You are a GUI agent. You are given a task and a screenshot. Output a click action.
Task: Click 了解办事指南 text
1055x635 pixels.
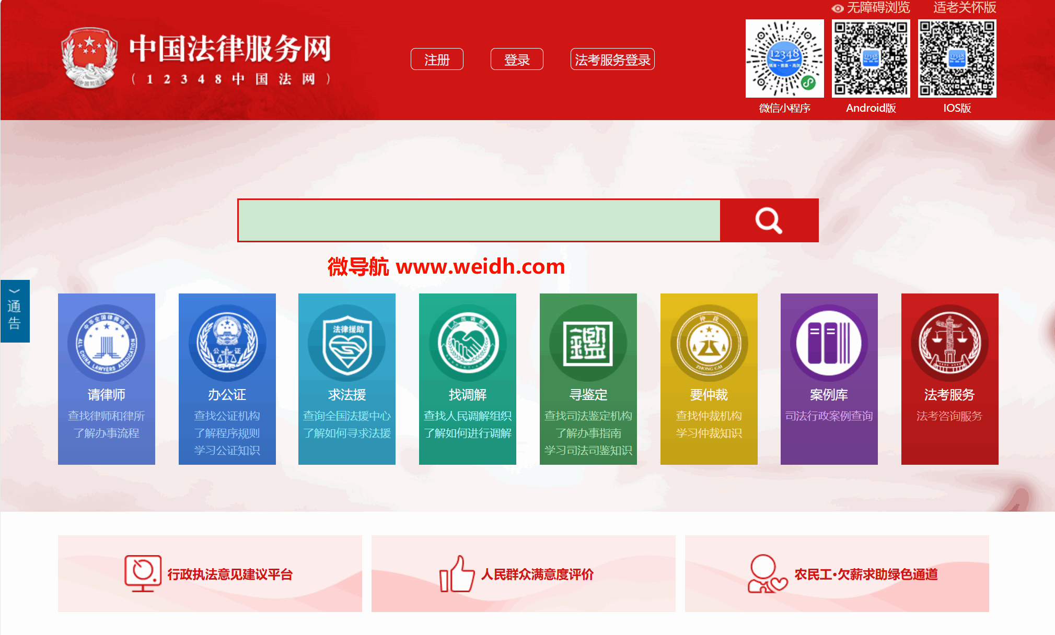pos(588,433)
